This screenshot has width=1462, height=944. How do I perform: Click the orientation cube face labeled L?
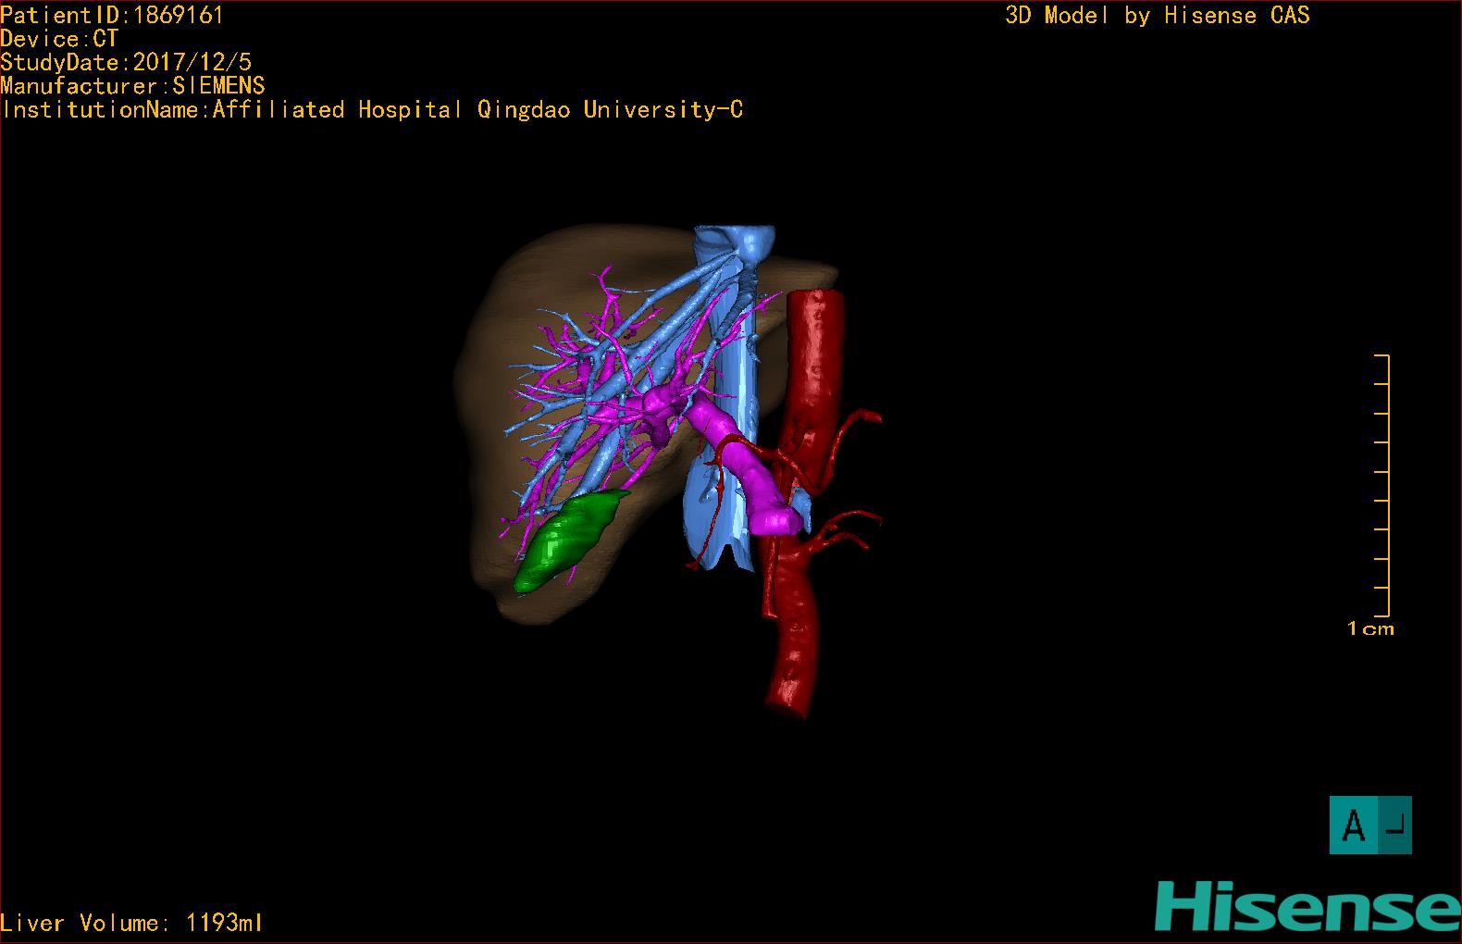pos(1396,825)
